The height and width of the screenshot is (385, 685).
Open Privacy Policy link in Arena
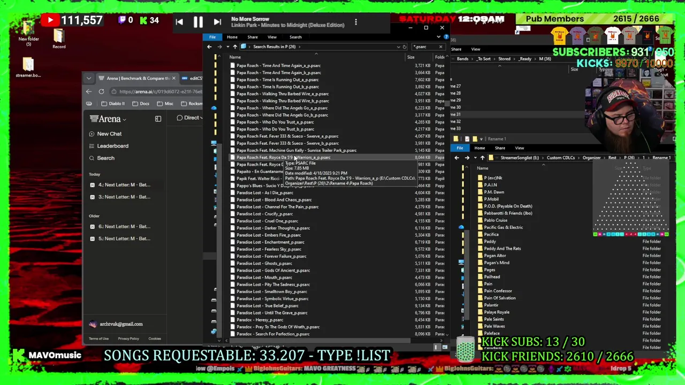[128, 338]
